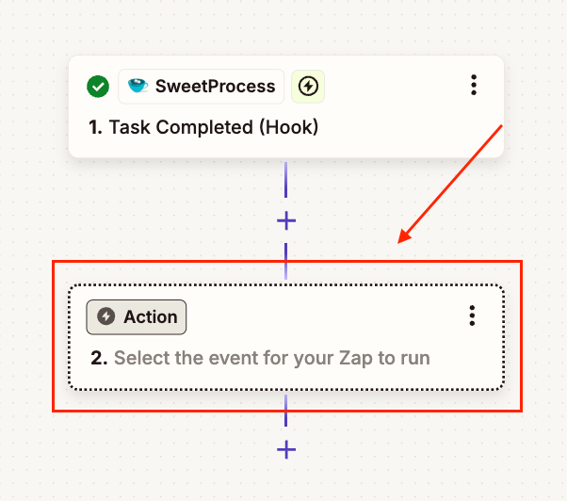
Task: Click the connector line below the Action card
Action: click(x=286, y=412)
